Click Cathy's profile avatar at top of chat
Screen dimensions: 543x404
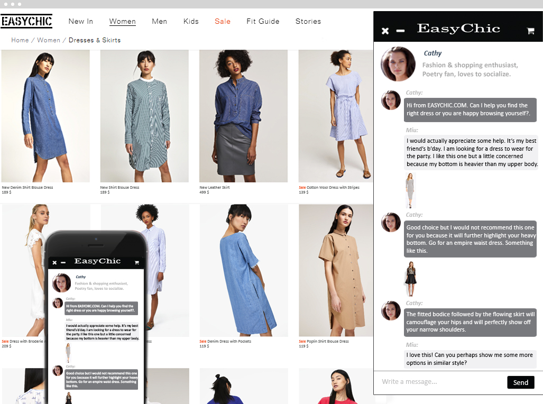(398, 64)
